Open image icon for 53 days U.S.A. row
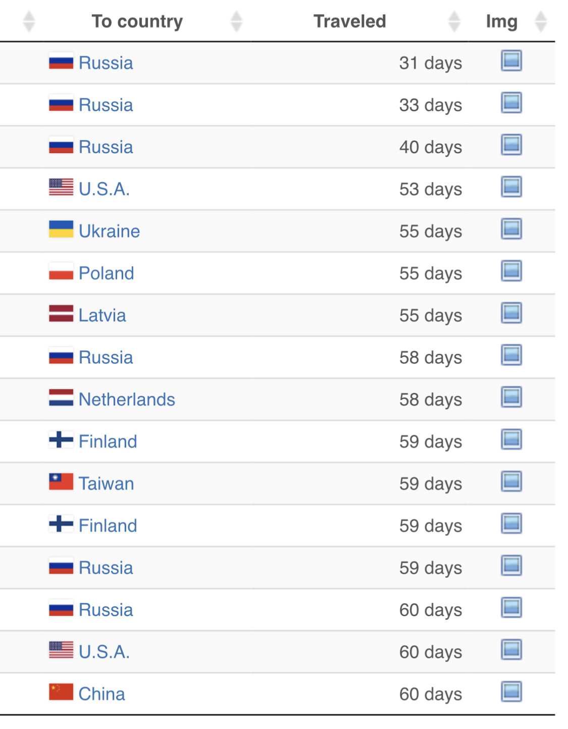The width and height of the screenshot is (568, 729). pos(511,187)
